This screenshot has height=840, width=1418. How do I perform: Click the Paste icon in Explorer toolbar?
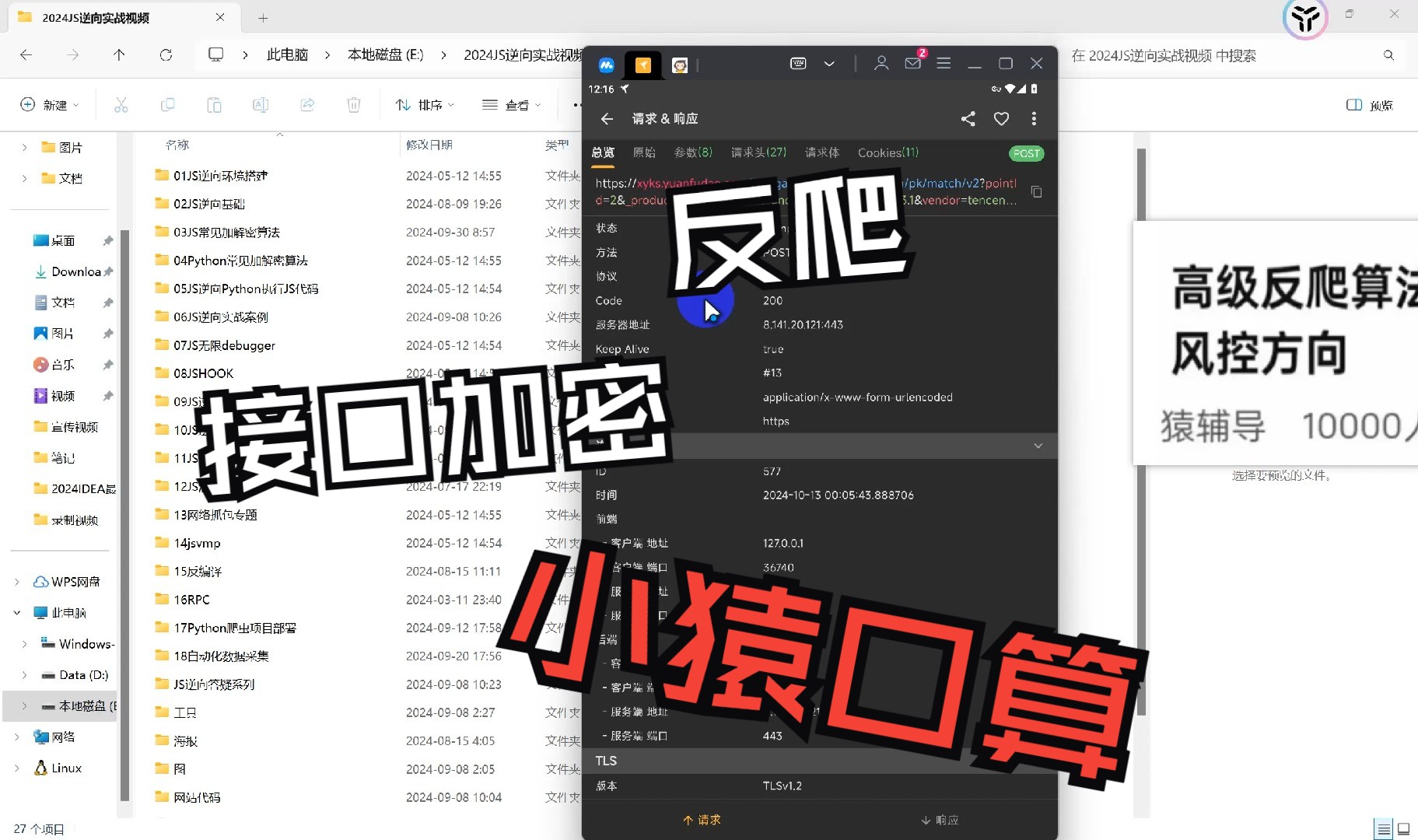(x=214, y=105)
